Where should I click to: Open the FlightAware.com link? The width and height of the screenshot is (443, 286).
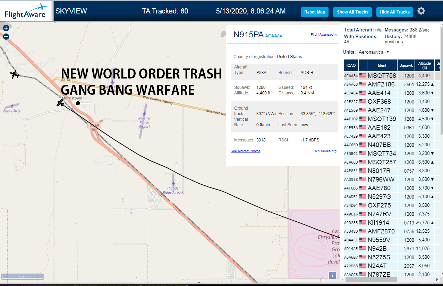click(x=323, y=35)
